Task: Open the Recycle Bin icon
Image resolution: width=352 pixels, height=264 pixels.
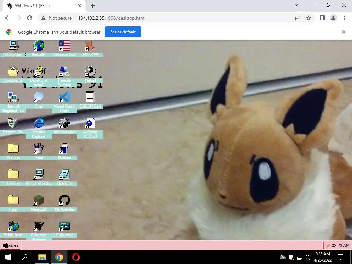Action: tap(13, 123)
